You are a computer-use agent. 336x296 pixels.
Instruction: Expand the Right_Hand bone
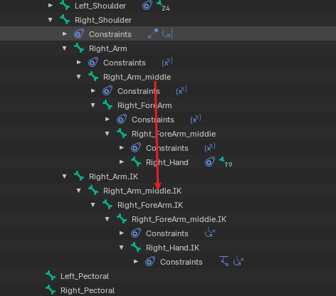pos(122,162)
